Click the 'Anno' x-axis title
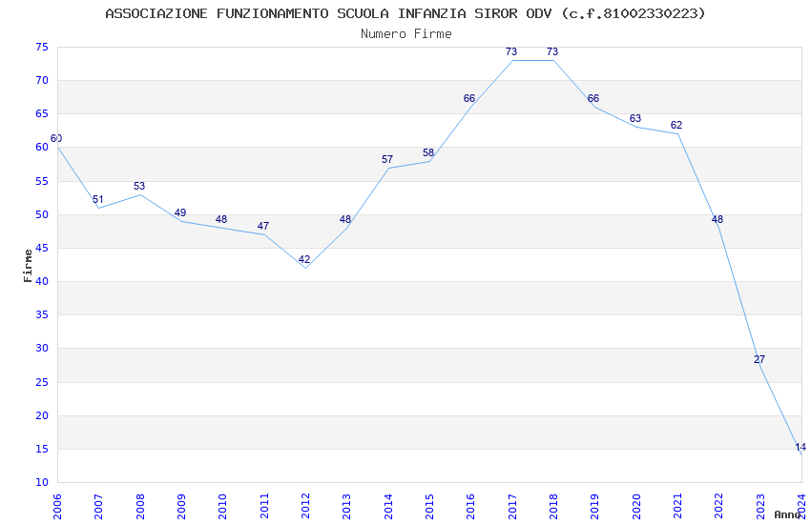The image size is (811, 524). click(x=786, y=514)
